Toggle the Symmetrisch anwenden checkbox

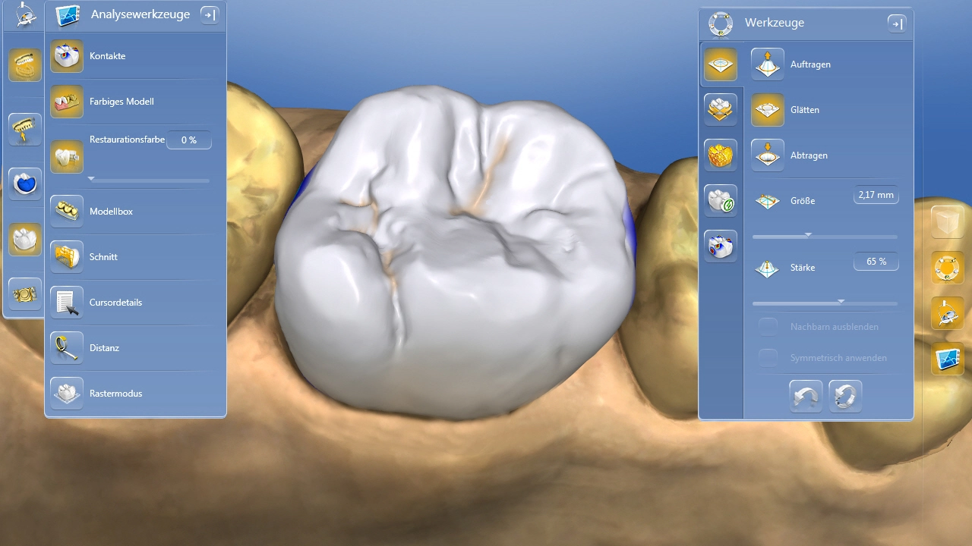(x=768, y=358)
